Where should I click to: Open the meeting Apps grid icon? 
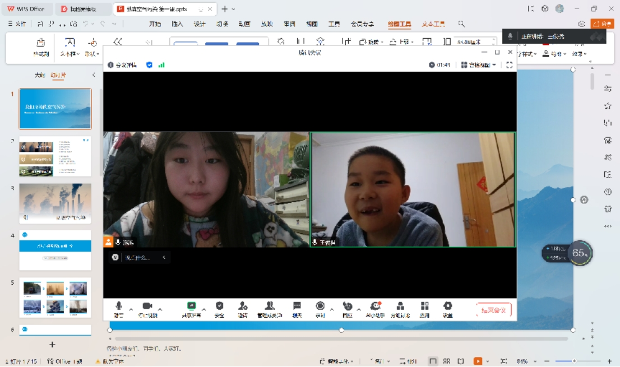[424, 306]
